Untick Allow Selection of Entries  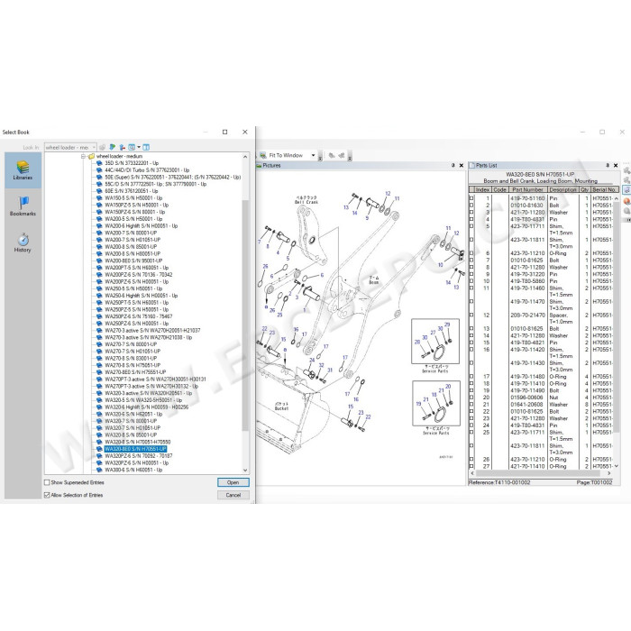click(x=47, y=495)
